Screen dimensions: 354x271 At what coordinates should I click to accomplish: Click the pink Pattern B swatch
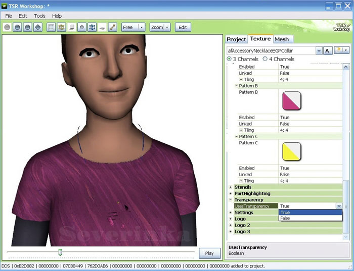[x=291, y=102]
